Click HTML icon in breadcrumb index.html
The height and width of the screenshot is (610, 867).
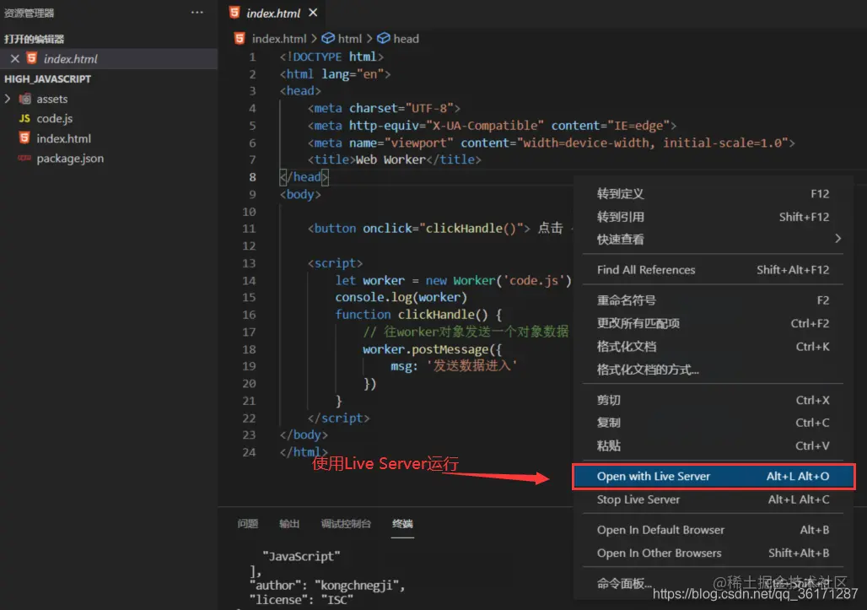point(240,38)
